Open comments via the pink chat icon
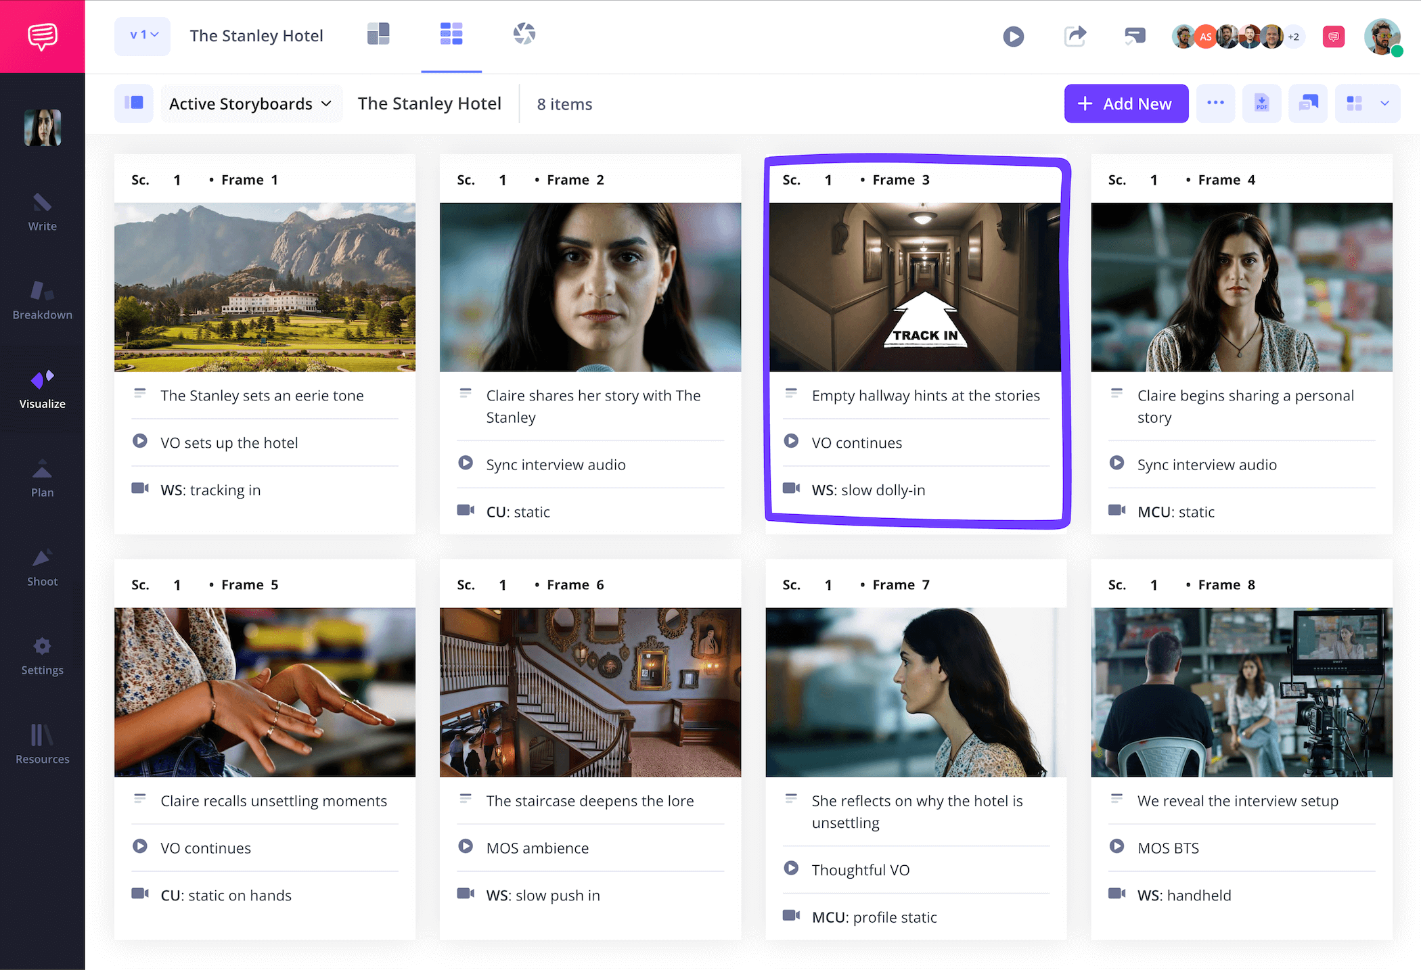The height and width of the screenshot is (970, 1421). [1332, 36]
